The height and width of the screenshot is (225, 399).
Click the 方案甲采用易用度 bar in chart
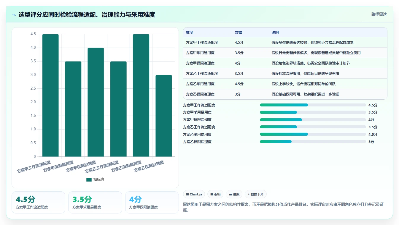(73, 109)
